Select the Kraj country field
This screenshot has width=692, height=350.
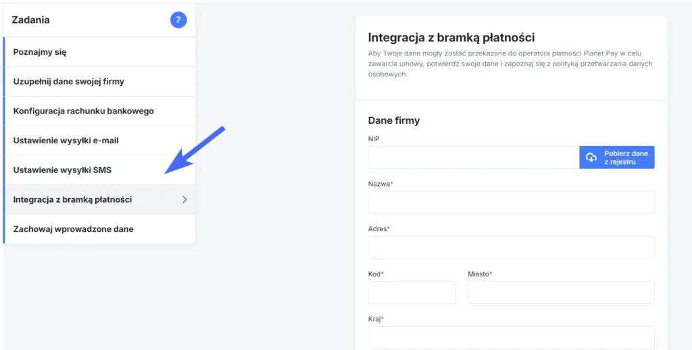511,337
